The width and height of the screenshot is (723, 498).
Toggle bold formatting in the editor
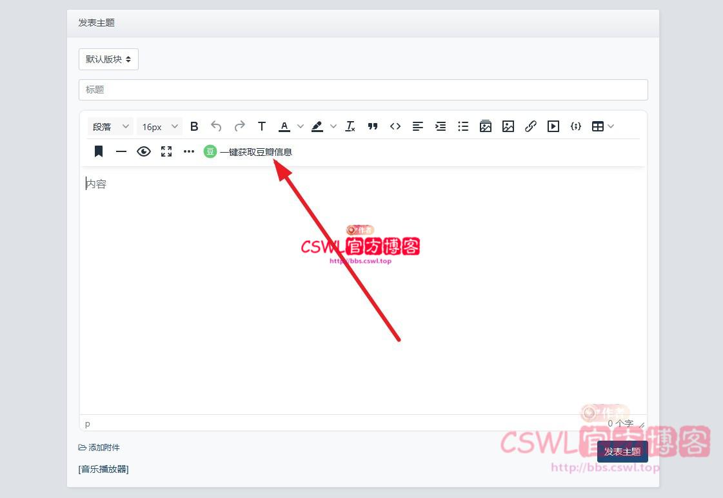coord(194,126)
